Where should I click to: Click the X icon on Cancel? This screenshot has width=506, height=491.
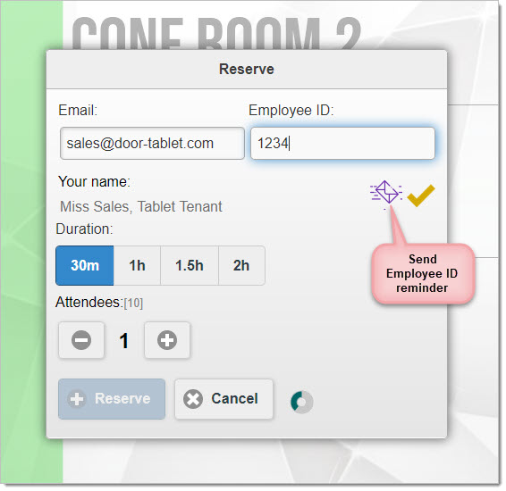coord(193,399)
